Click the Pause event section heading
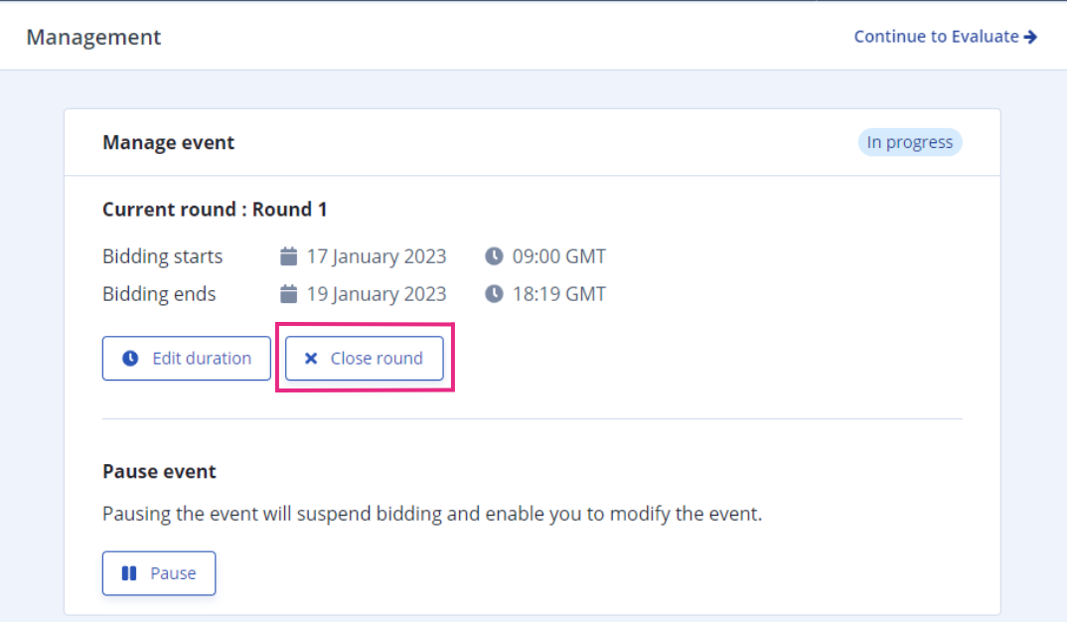 (159, 471)
